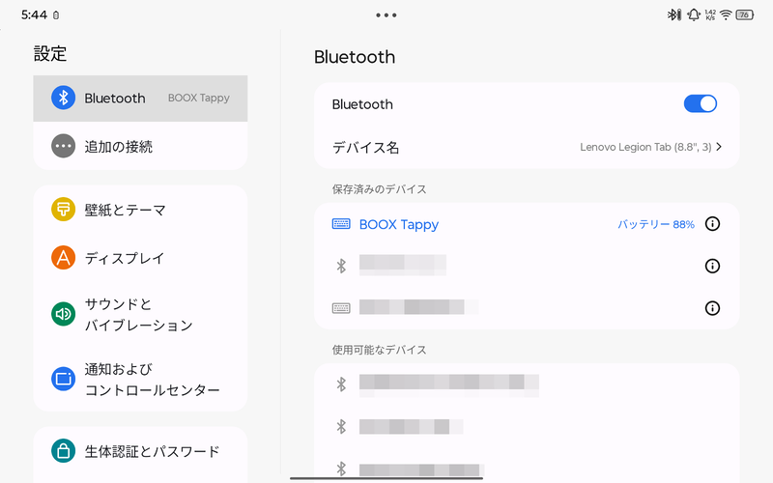Tap the BOOX Tappy subtitle in sidebar
The image size is (773, 483).
pos(199,99)
